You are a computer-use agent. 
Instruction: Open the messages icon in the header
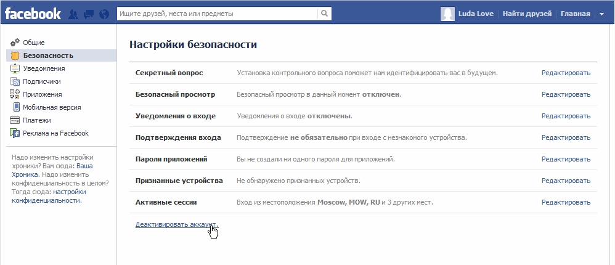(x=89, y=14)
